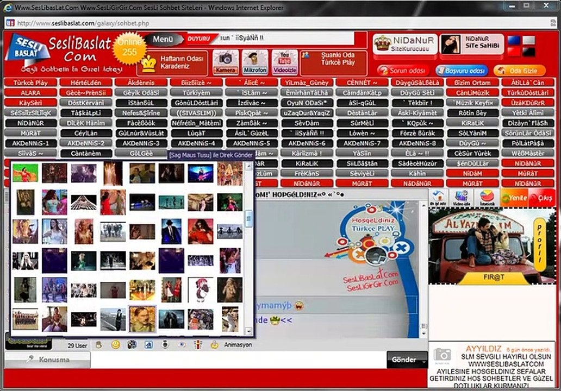561x391 pixels.
Task: Open the Video izle icon in chat toolbar
Action: click(462, 197)
